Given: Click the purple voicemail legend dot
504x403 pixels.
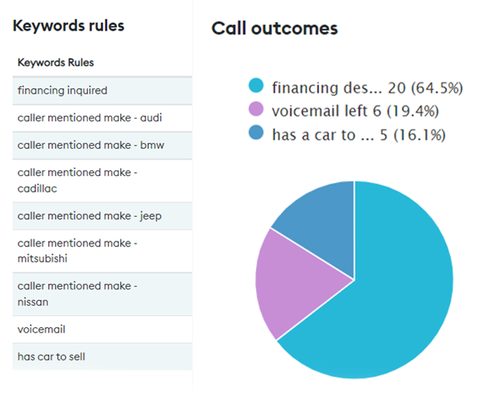Looking at the screenshot, I should pyautogui.click(x=256, y=110).
